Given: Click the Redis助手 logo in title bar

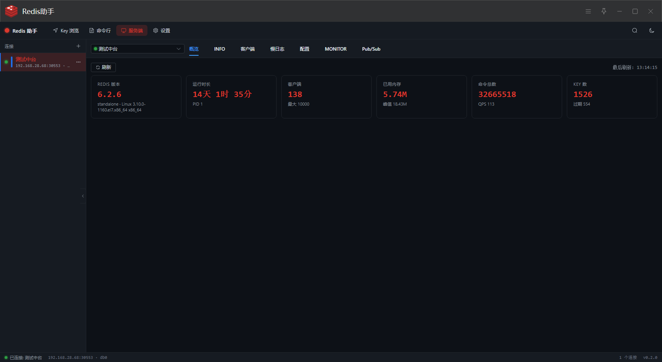Looking at the screenshot, I should pyautogui.click(x=11, y=11).
